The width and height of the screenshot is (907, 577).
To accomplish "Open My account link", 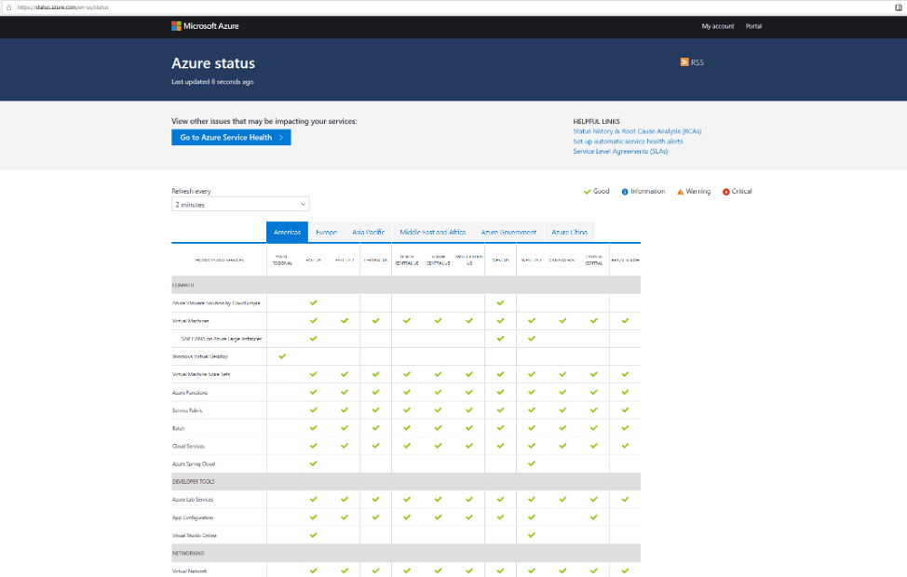I will (x=718, y=27).
